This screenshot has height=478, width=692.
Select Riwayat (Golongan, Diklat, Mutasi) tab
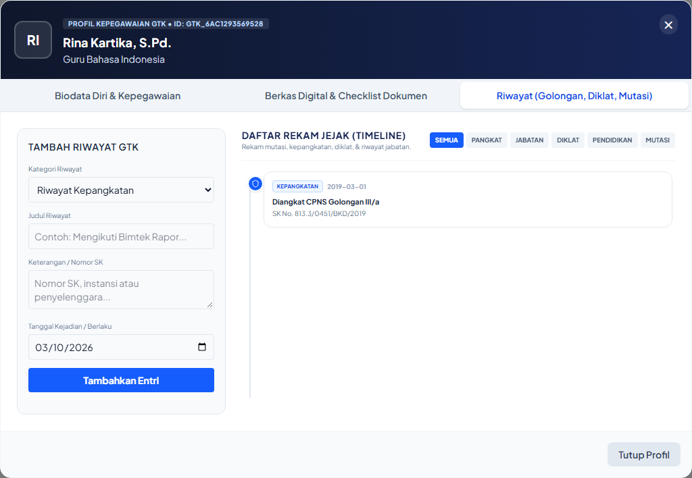coord(574,96)
